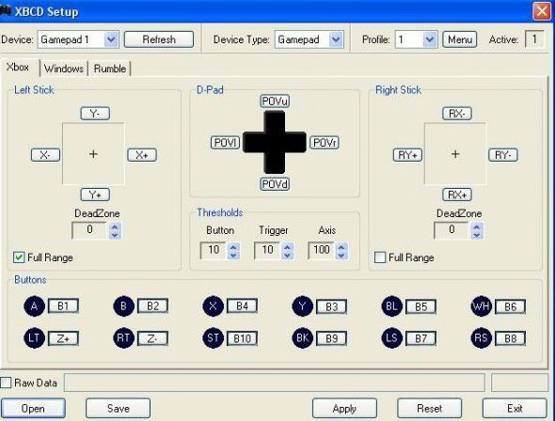Image resolution: width=555 pixels, height=421 pixels.
Task: Click the B8 mapping for right stick
Action: click(x=511, y=338)
